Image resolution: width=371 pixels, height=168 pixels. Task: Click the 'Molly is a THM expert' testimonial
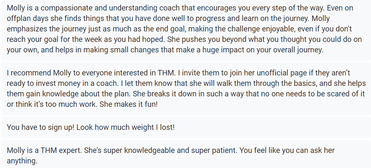click(x=186, y=154)
